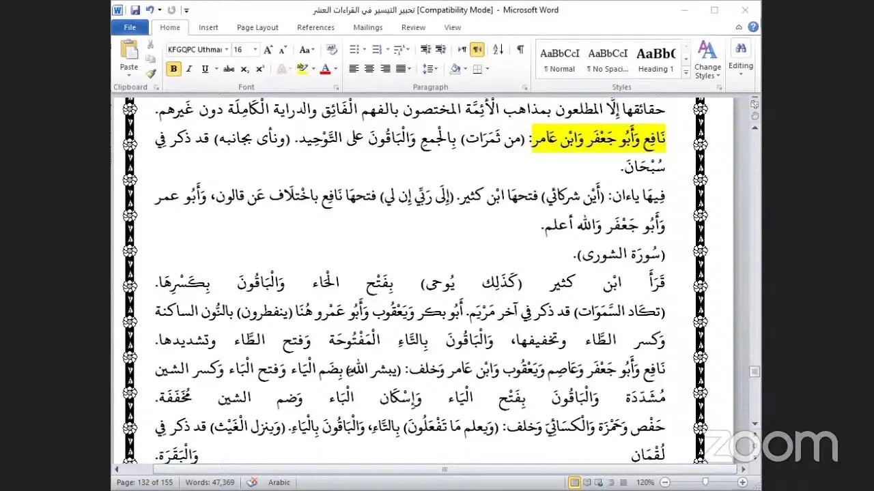
Task: Align text left
Action: (354, 69)
